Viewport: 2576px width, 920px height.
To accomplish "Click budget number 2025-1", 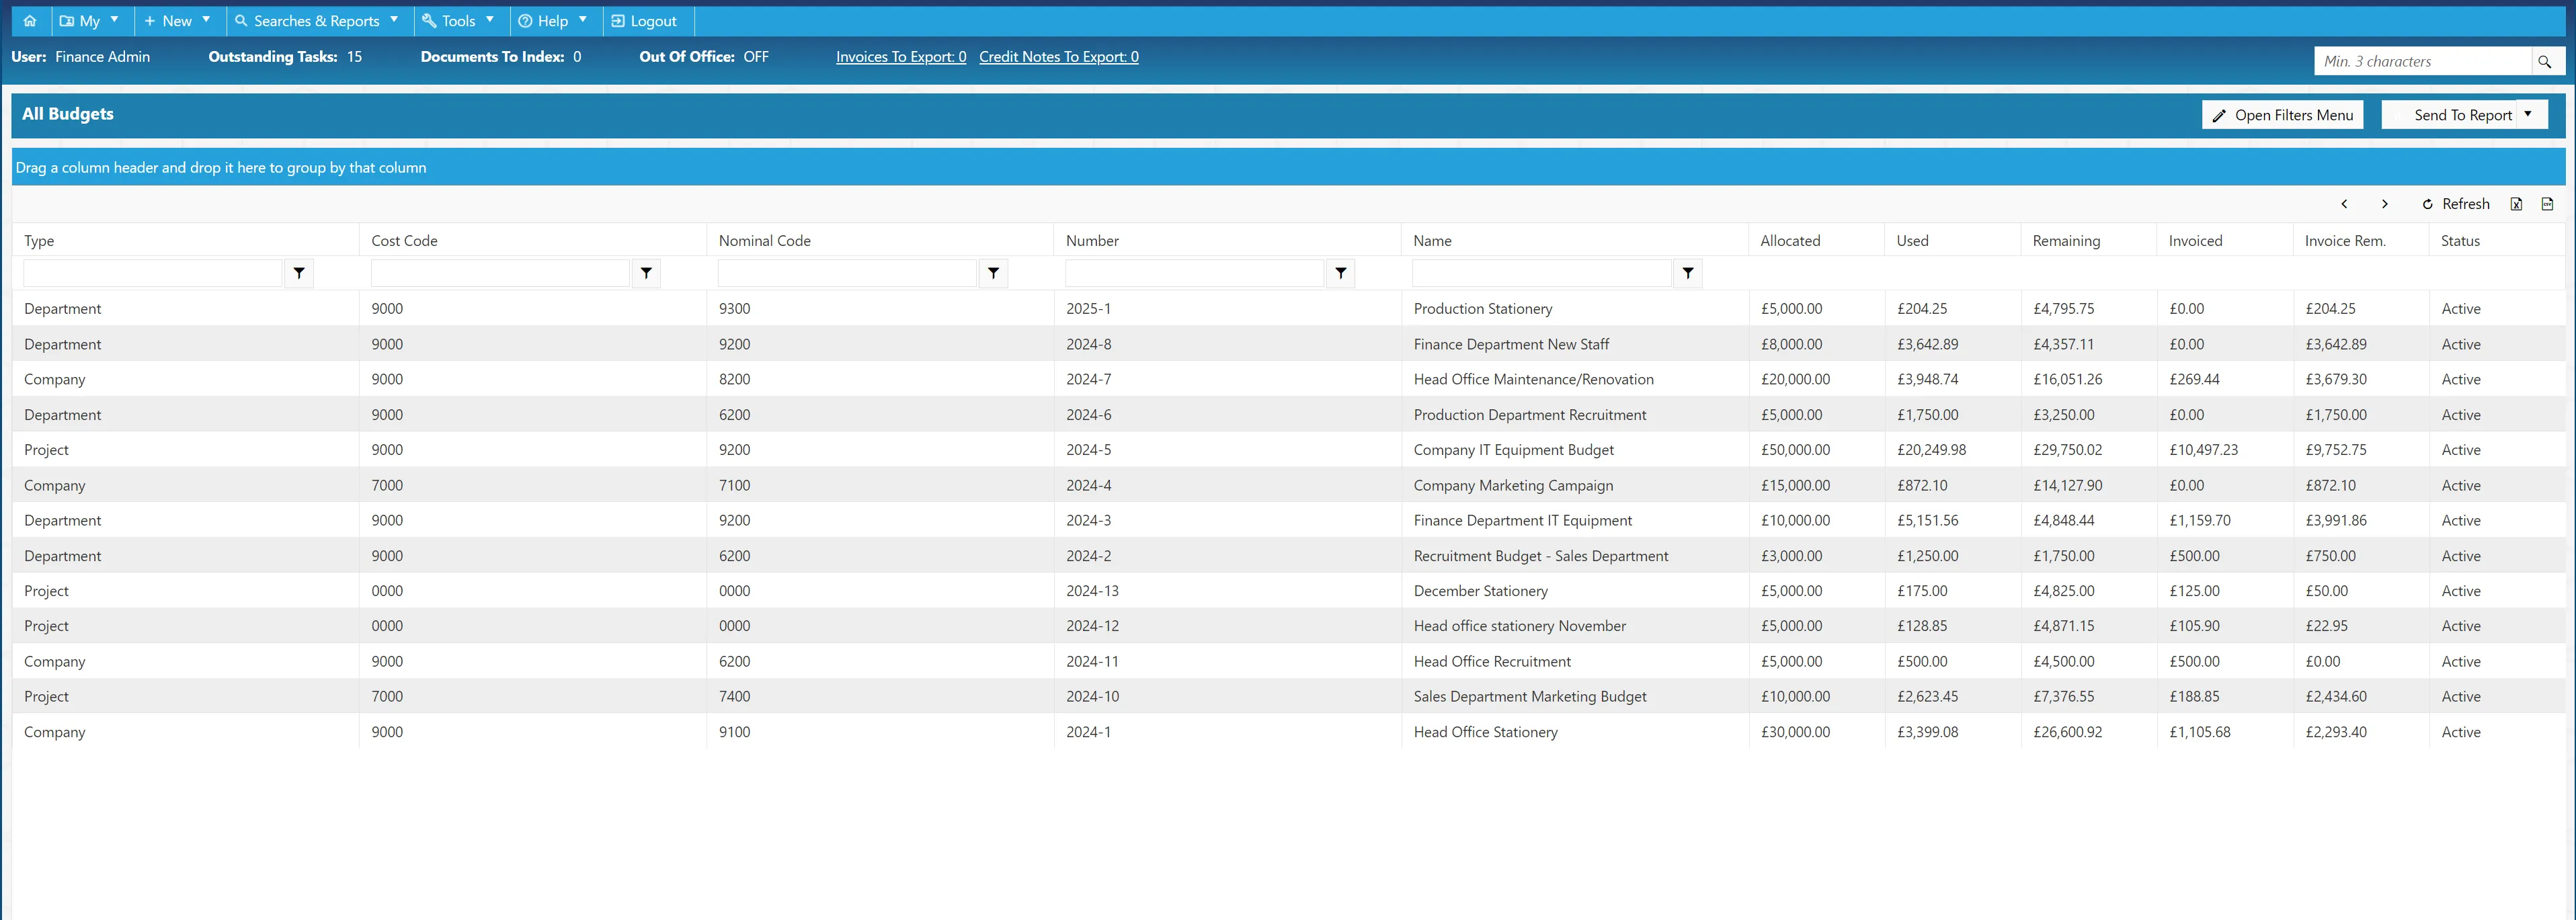I will tap(1088, 309).
